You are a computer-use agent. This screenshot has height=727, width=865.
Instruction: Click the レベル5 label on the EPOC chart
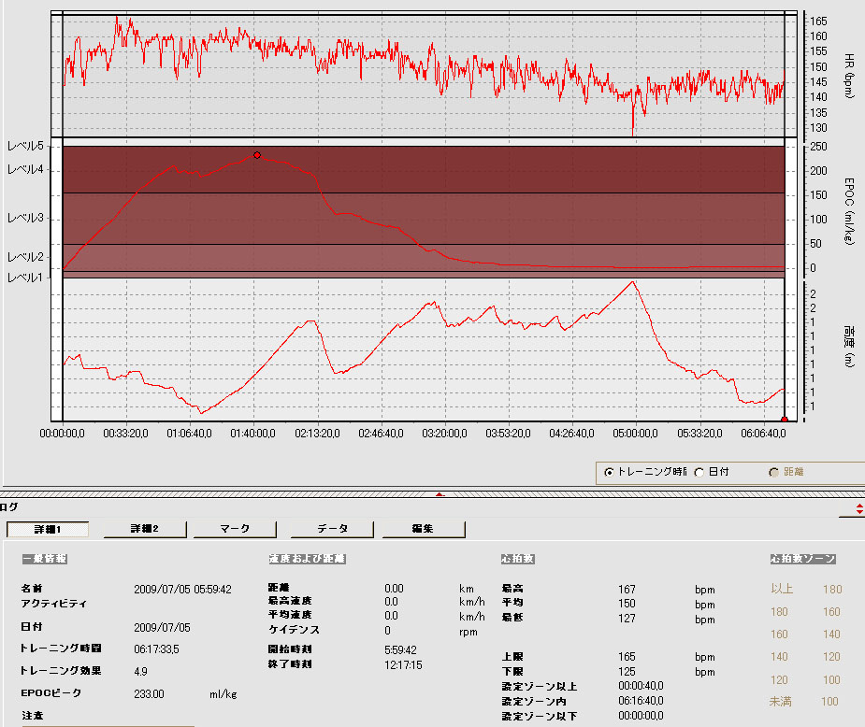tap(25, 146)
